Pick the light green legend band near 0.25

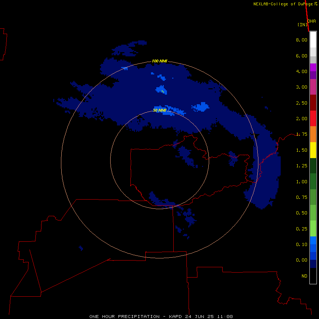click(313, 229)
